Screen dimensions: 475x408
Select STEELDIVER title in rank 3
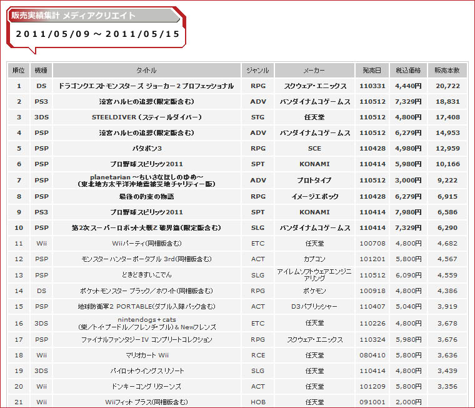click(x=147, y=117)
